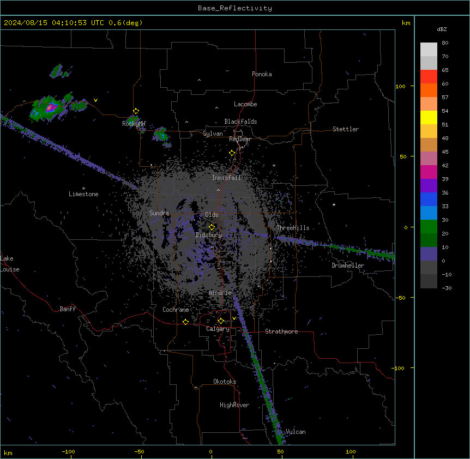Image resolution: width=470 pixels, height=459 pixels.
Task: Click the bright green 30-20 dBZ legend swatch
Action: coord(429,227)
